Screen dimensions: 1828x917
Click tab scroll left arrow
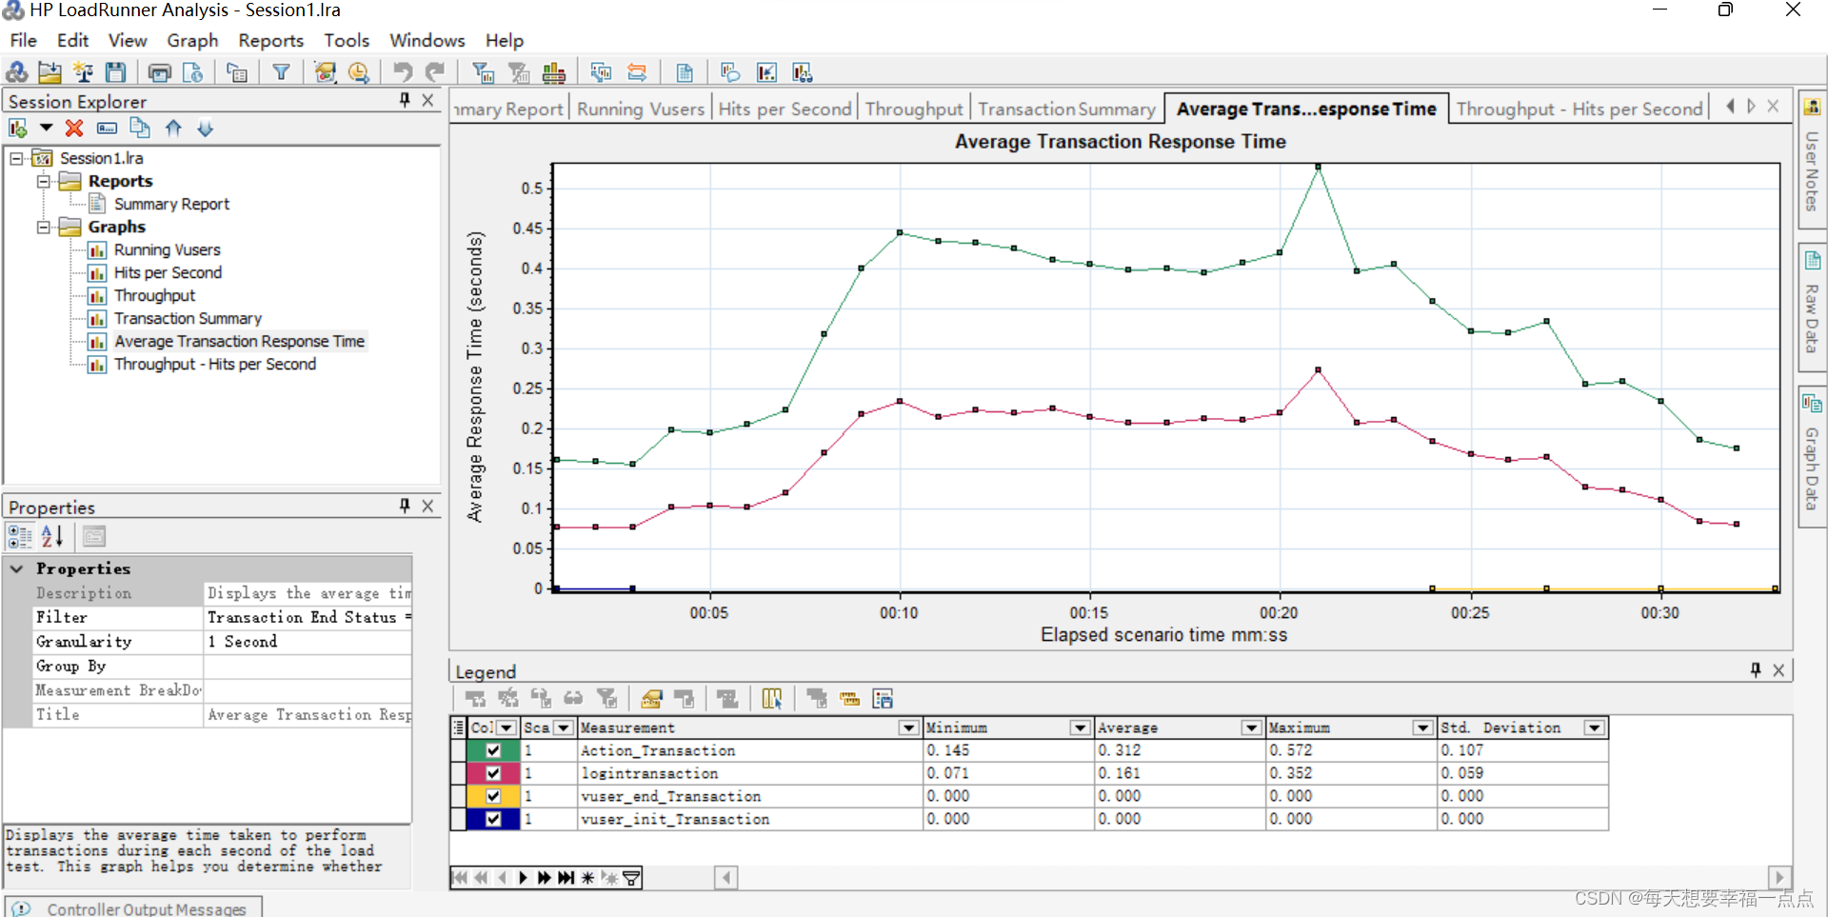[x=1730, y=107]
